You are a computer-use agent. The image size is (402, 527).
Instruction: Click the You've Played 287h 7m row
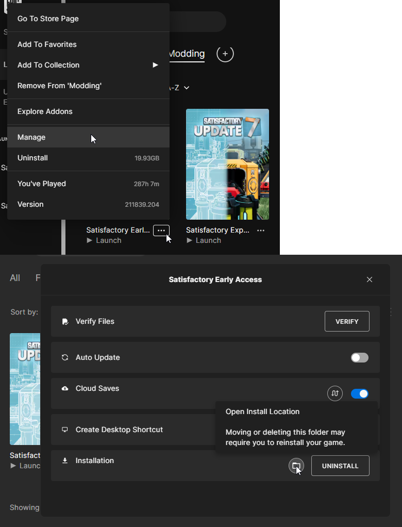point(88,184)
